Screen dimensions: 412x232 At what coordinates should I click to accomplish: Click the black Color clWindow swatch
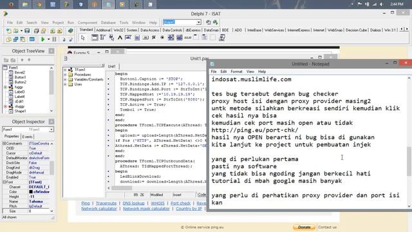point(31,192)
